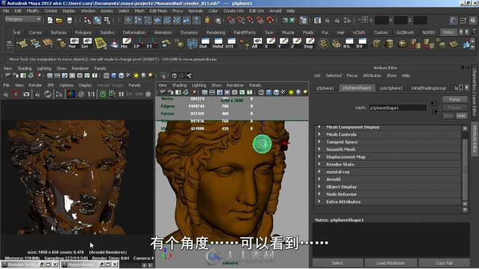Click the redo previous render icon
479x269 pixels.
pos(6,94)
